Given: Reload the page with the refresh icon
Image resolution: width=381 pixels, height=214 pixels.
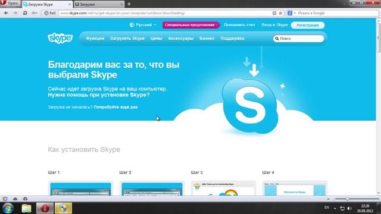Looking at the screenshot, I should click(25, 13).
